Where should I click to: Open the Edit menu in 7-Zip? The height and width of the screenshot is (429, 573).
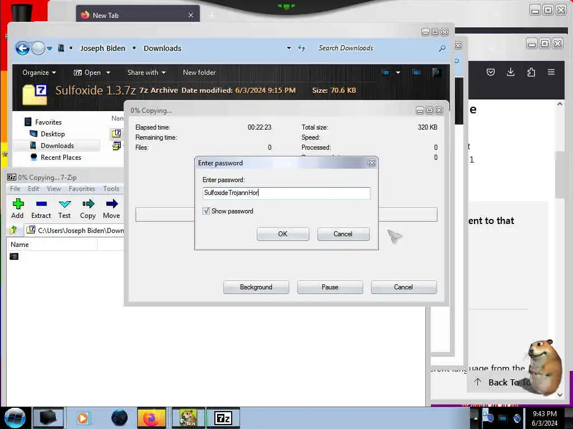33,189
